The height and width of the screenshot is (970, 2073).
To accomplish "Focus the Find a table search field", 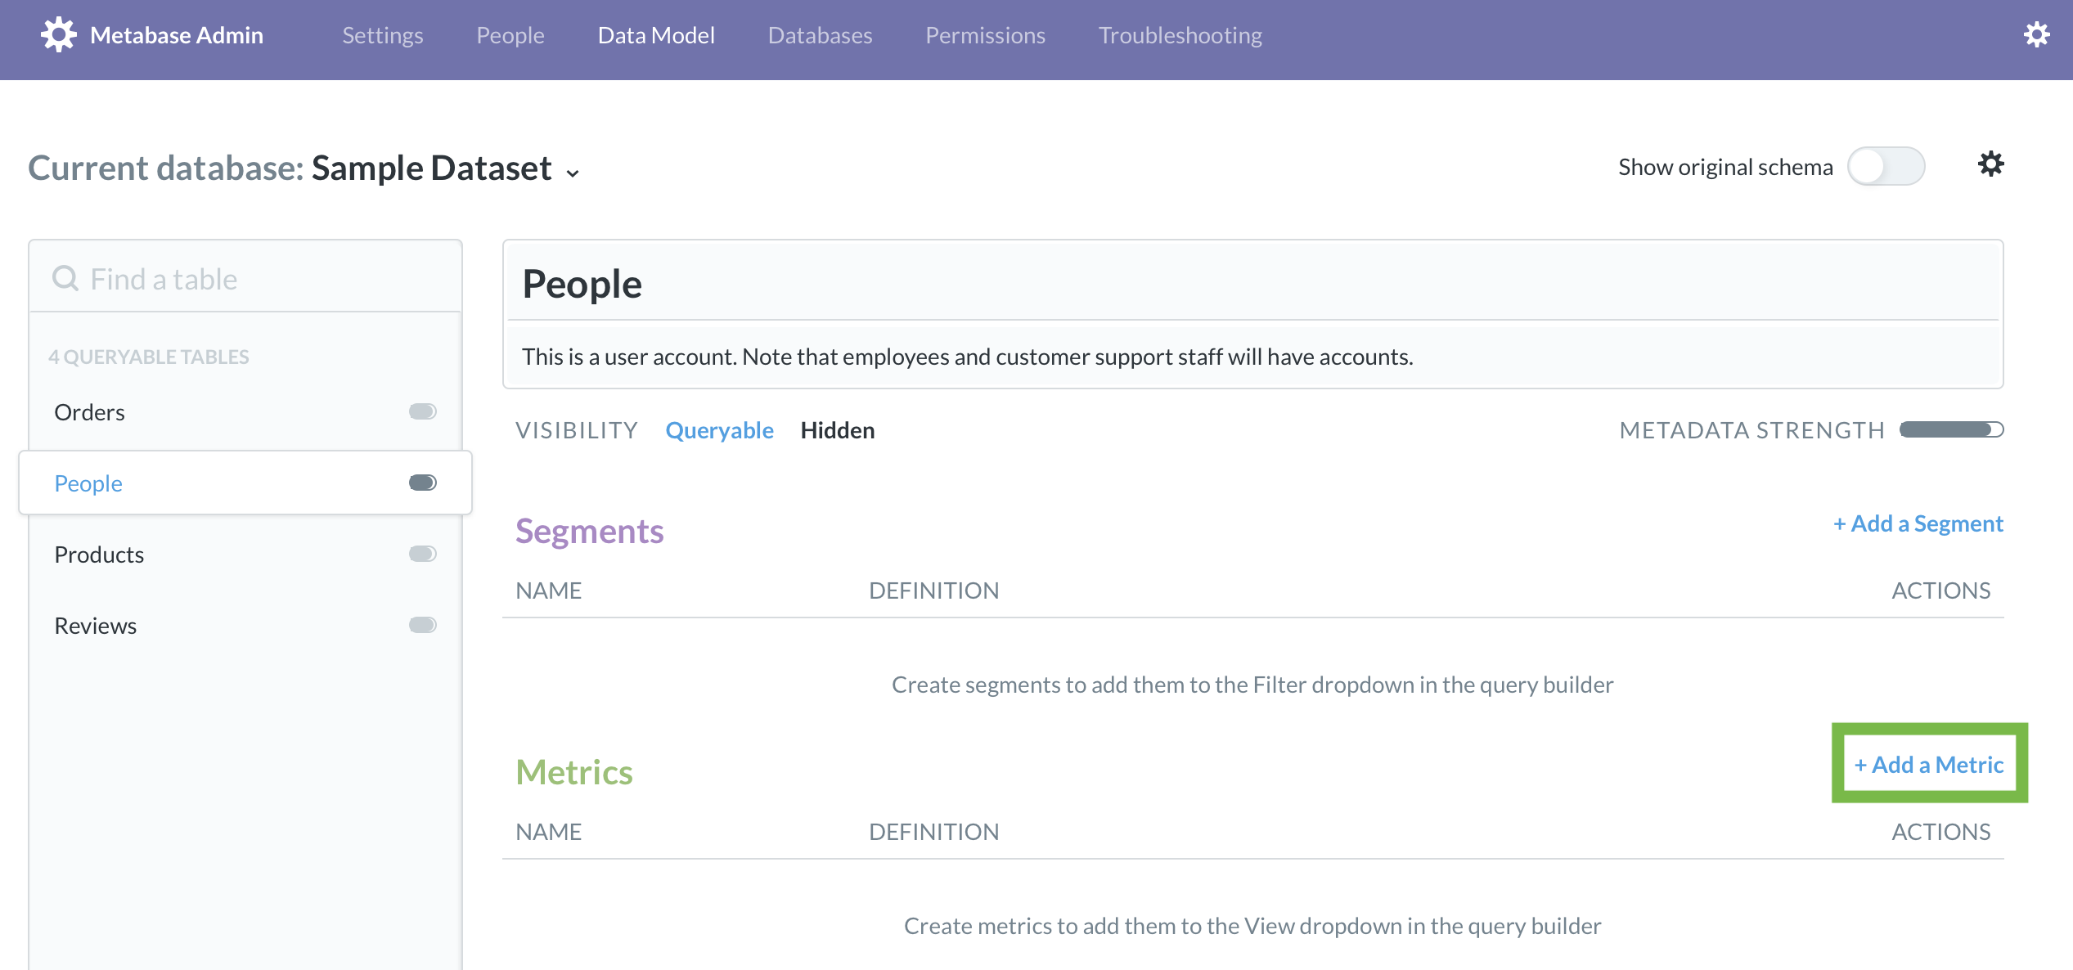I will pyautogui.click(x=245, y=279).
